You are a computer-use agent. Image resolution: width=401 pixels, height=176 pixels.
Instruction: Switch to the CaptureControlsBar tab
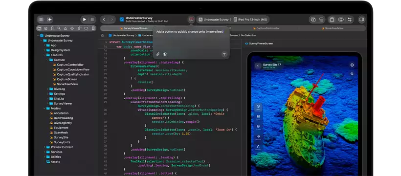click(266, 28)
